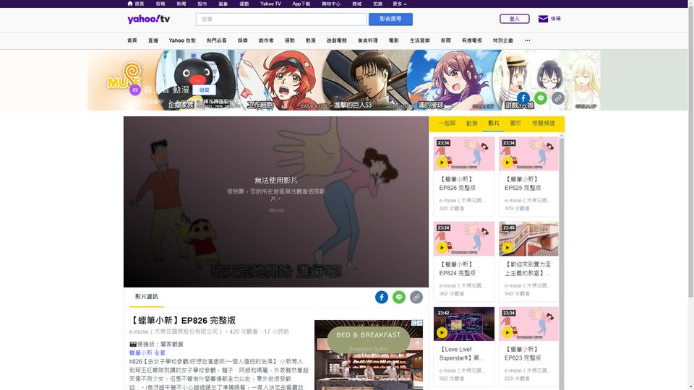Image resolution: width=694 pixels, height=390 pixels.
Task: Go to 美食料理 in category navigation
Action: point(368,40)
